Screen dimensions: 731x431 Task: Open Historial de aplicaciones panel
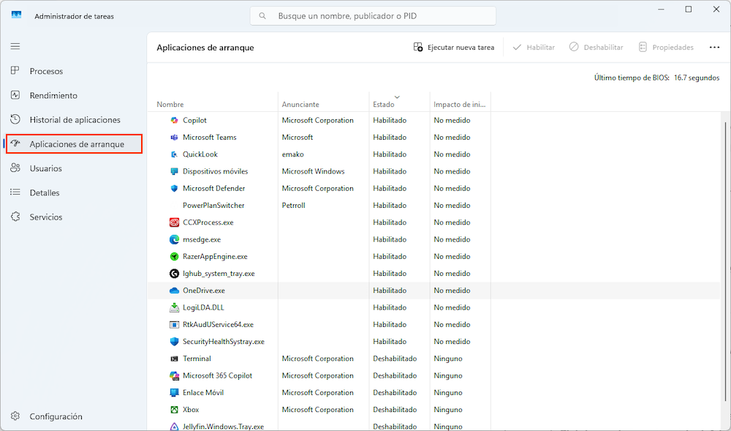click(x=15, y=119)
